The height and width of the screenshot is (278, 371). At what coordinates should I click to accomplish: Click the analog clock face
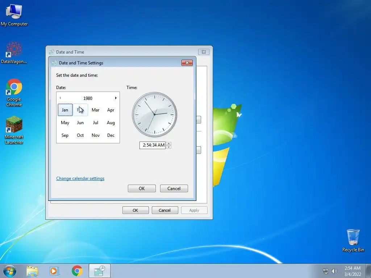(154, 114)
